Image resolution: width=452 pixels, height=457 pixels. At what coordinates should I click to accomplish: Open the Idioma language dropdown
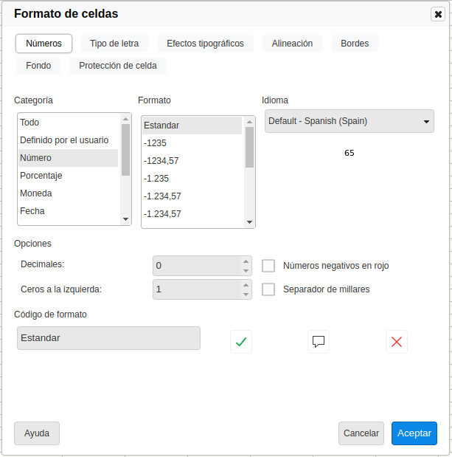[349, 121]
